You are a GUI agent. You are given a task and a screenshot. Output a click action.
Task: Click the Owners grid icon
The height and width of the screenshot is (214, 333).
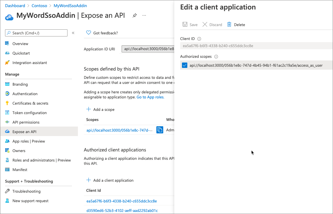tap(7, 151)
